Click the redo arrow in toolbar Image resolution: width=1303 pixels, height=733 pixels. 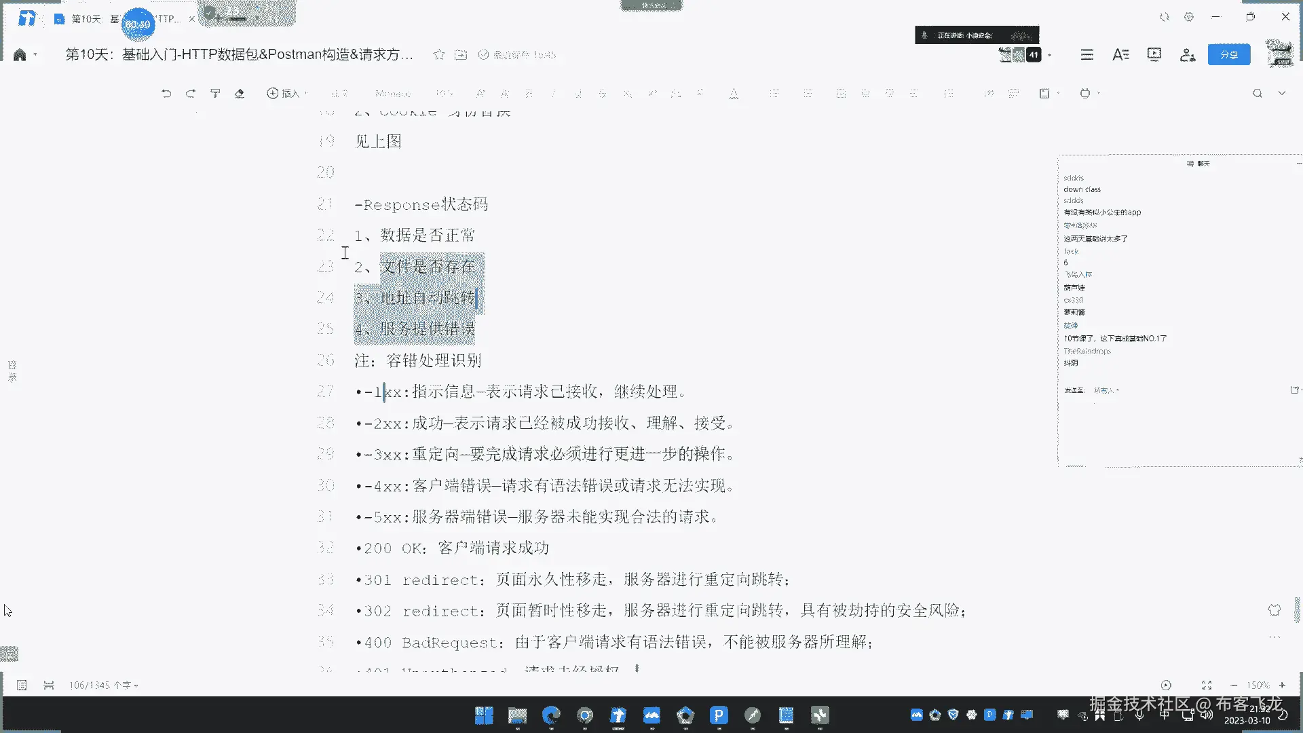point(191,94)
